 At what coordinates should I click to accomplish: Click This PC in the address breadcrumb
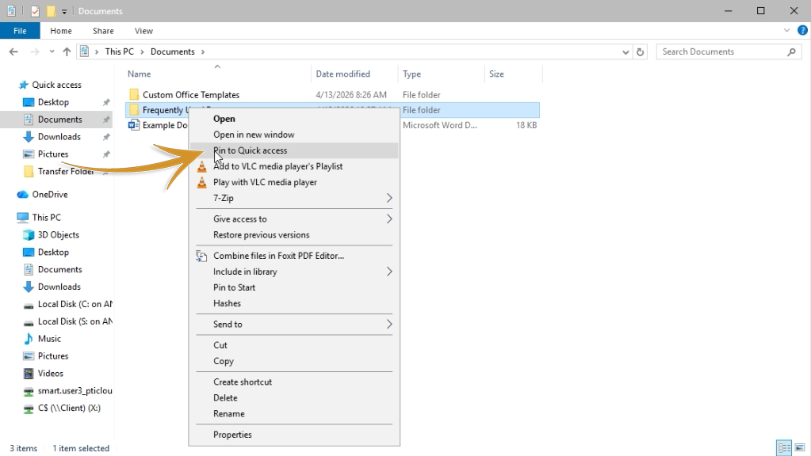(x=120, y=51)
